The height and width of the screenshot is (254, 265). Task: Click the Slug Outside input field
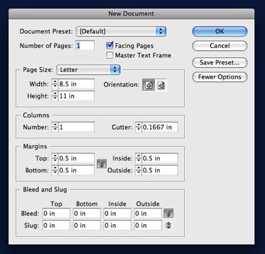(x=148, y=225)
